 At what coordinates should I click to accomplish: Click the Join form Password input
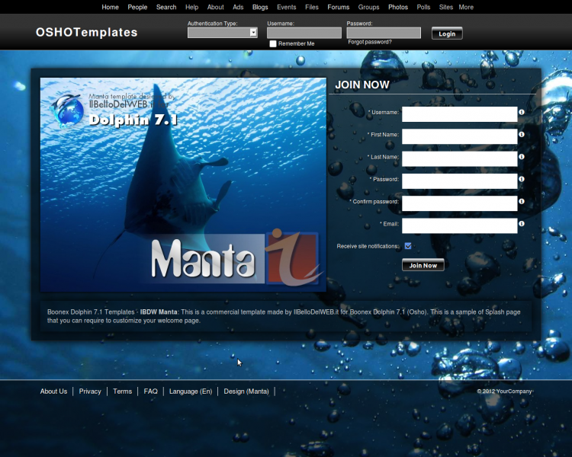[460, 181]
